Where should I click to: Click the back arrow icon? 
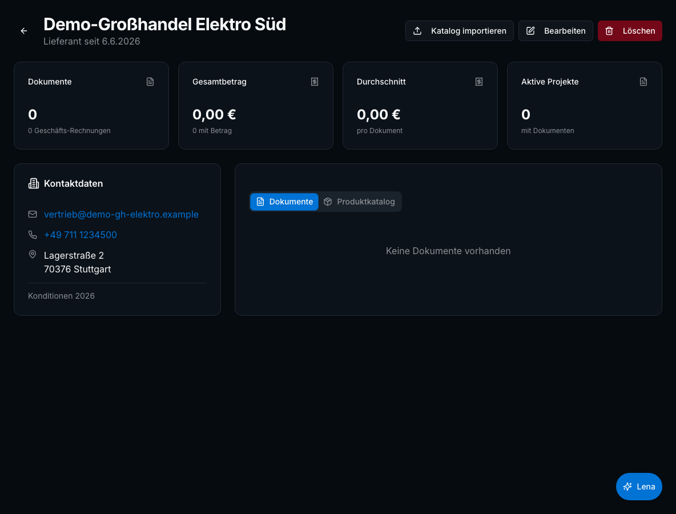24,31
